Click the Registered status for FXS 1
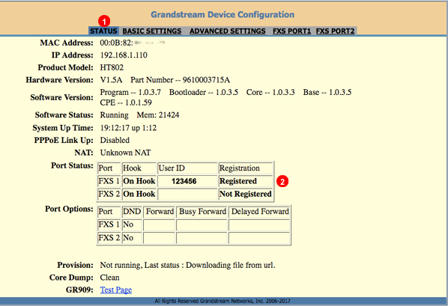The height and width of the screenshot is (306, 448). (x=246, y=181)
